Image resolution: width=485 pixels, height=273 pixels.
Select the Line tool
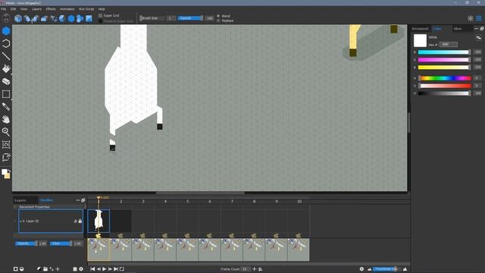coord(6,56)
